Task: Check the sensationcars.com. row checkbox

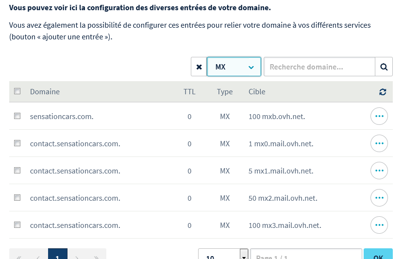Action: click(x=17, y=116)
